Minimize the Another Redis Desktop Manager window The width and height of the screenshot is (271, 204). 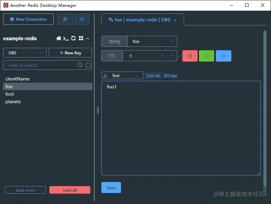click(x=231, y=6)
